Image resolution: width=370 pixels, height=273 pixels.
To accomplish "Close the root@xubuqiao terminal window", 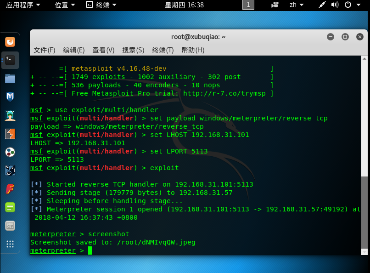I will [x=359, y=37].
